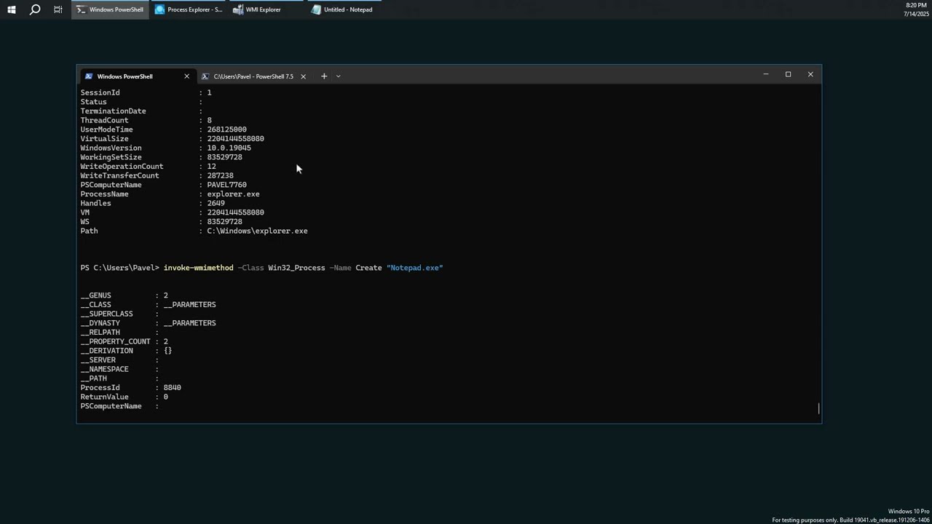Click the invoke-wmimethod command text
Image resolution: width=932 pixels, height=524 pixels.
click(198, 268)
